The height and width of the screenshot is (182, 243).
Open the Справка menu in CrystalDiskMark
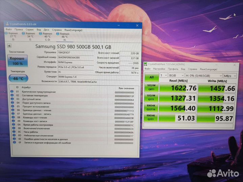click(192, 69)
